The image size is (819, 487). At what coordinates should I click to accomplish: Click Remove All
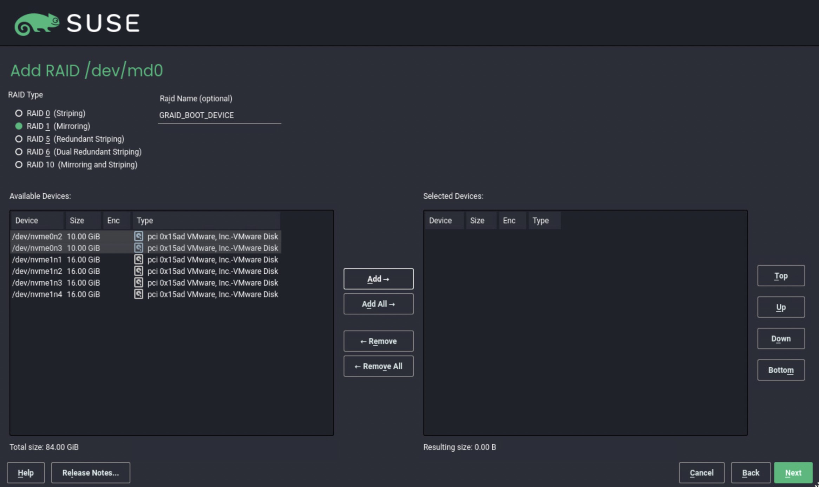378,366
